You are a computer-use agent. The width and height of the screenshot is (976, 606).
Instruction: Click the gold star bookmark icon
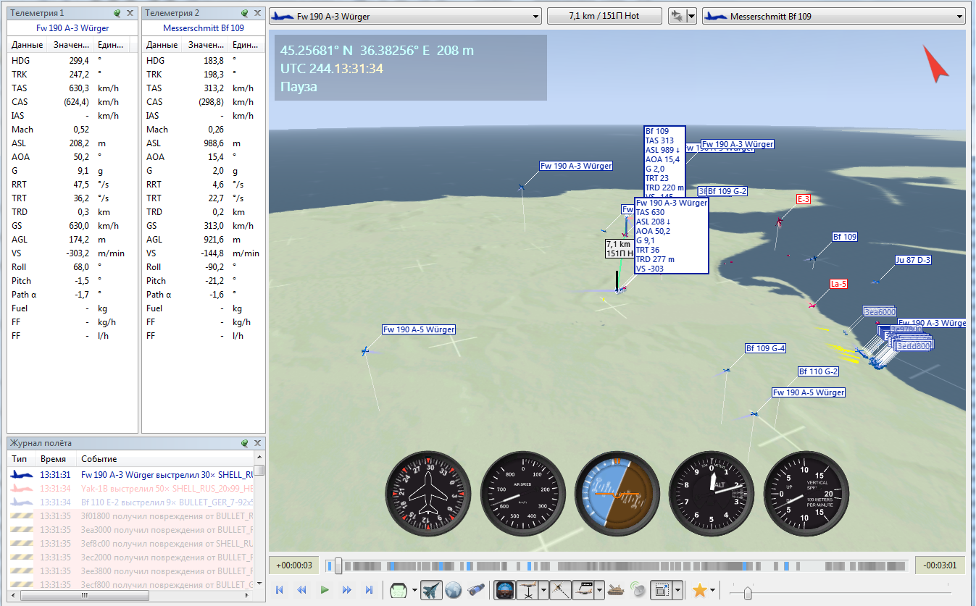tap(699, 590)
